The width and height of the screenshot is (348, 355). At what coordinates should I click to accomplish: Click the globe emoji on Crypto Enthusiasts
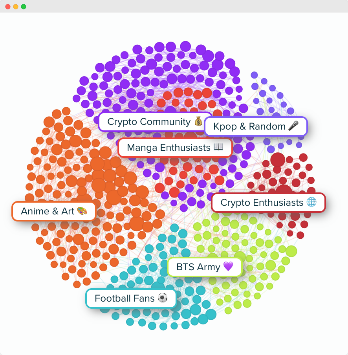click(x=311, y=202)
